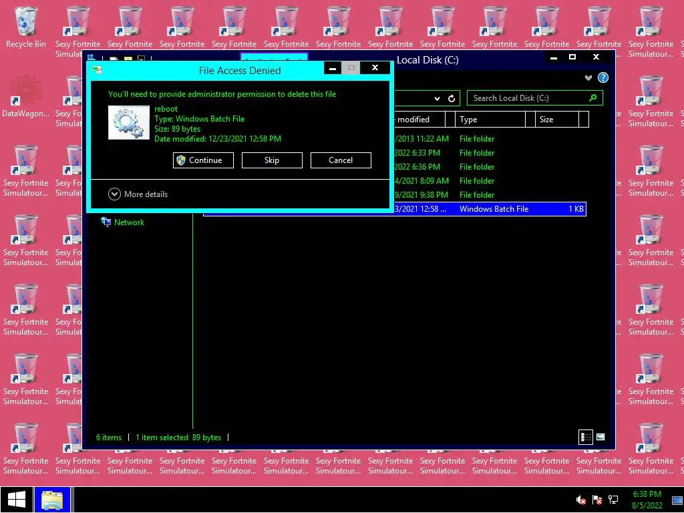Image resolution: width=684 pixels, height=513 pixels.
Task: Click the muted volume tray icon
Action: coord(580,500)
